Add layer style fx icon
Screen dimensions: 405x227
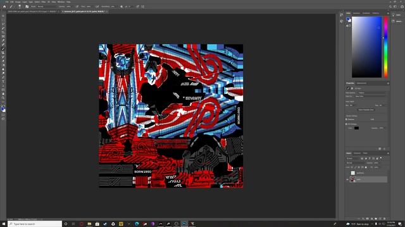pos(363,219)
